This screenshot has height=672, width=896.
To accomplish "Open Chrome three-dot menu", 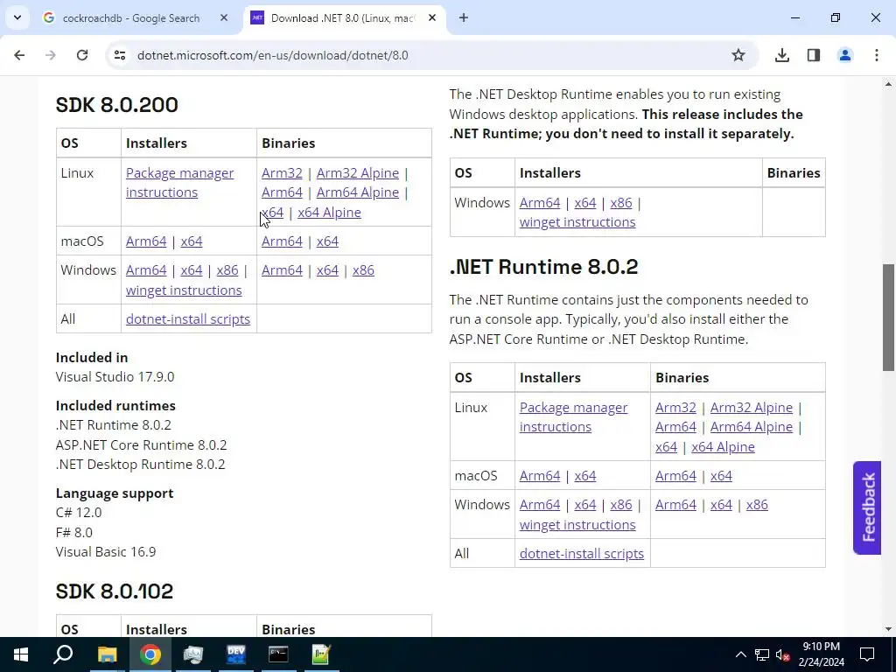I will [x=877, y=55].
